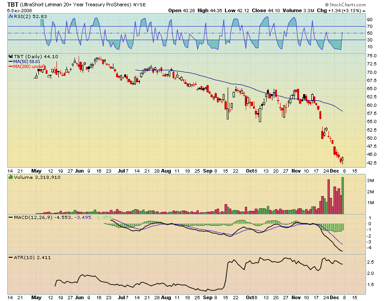The image size is (384, 301).
Task: Click the MA(200) undef legend text
Action: [x=29, y=66]
